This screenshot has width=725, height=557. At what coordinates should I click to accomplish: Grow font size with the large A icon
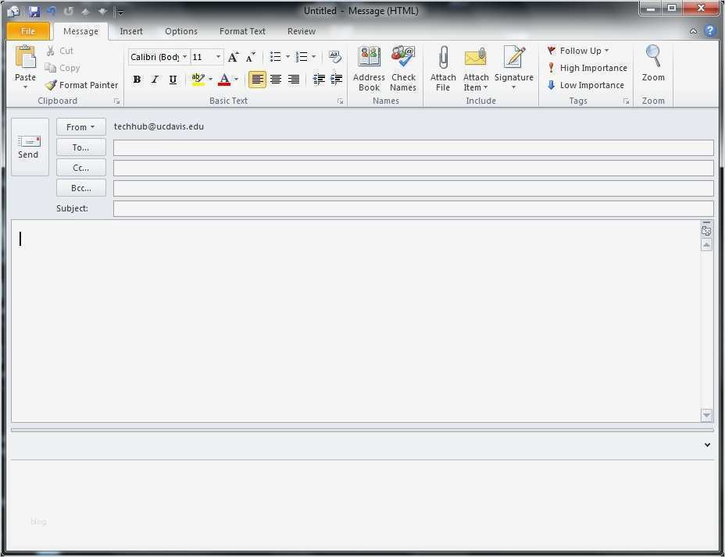(x=234, y=57)
